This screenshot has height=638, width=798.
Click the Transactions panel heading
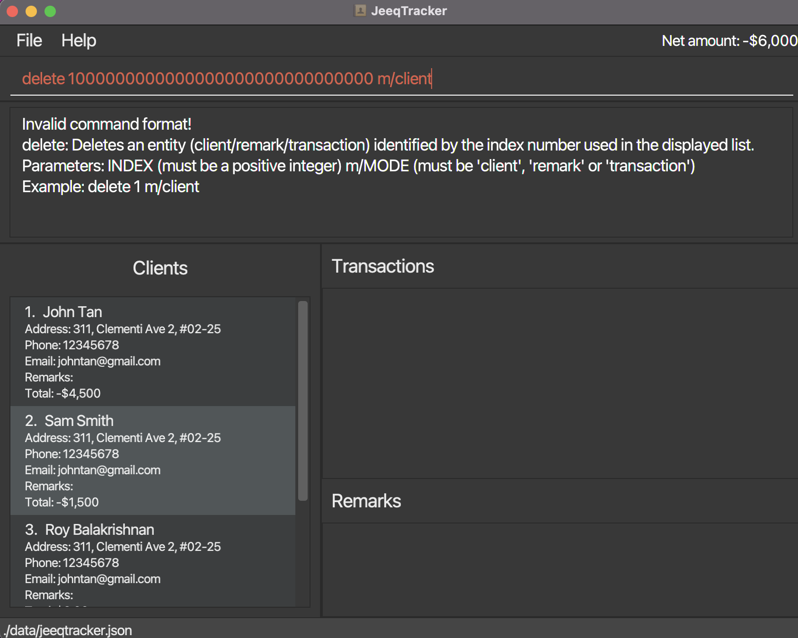click(x=382, y=266)
